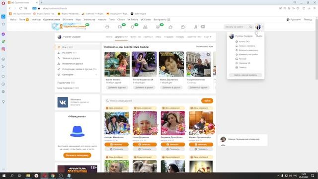Open Mail.ru link in top bar
The height and width of the screenshot is (179, 318).
click(x=13, y=20)
